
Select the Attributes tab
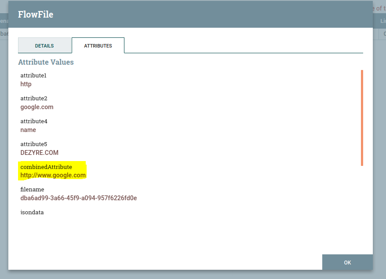pos(98,46)
